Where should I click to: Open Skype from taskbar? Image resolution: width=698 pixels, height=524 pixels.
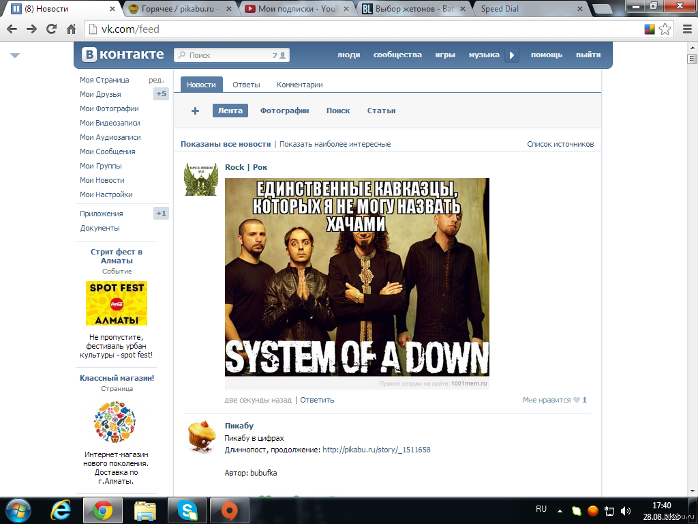187,510
